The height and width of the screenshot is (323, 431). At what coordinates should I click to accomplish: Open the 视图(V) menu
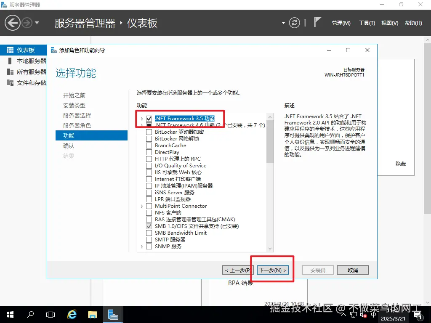click(389, 23)
